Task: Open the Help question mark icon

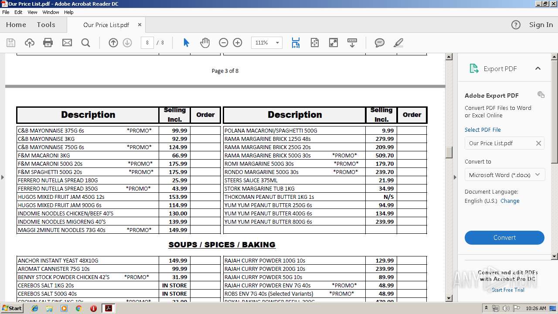Action: pos(516,25)
